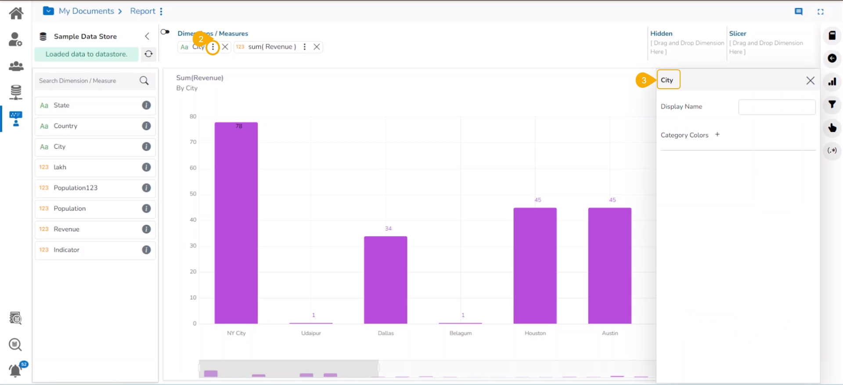
Task: Select the Country dimension in list
Action: pos(65,126)
